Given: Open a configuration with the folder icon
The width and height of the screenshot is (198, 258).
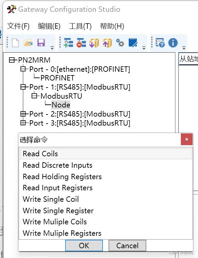Looking at the screenshot, I should [x=28, y=43].
